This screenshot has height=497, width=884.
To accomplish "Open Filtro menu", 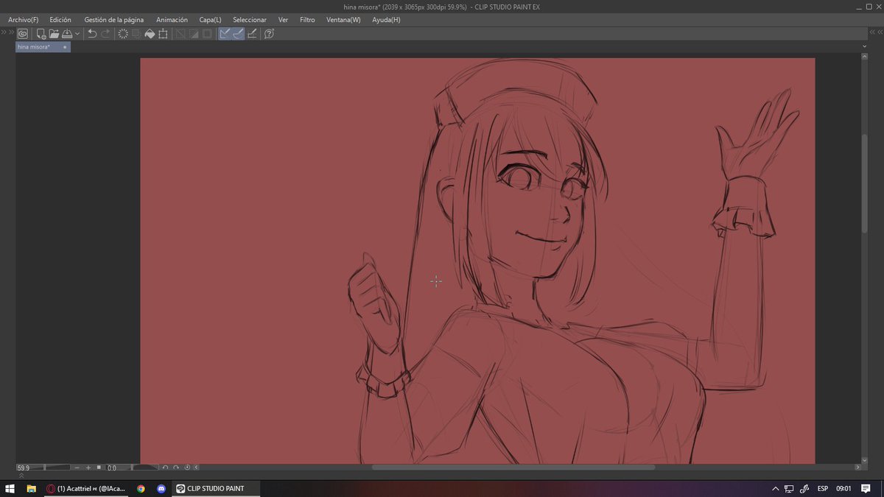I will point(307,20).
